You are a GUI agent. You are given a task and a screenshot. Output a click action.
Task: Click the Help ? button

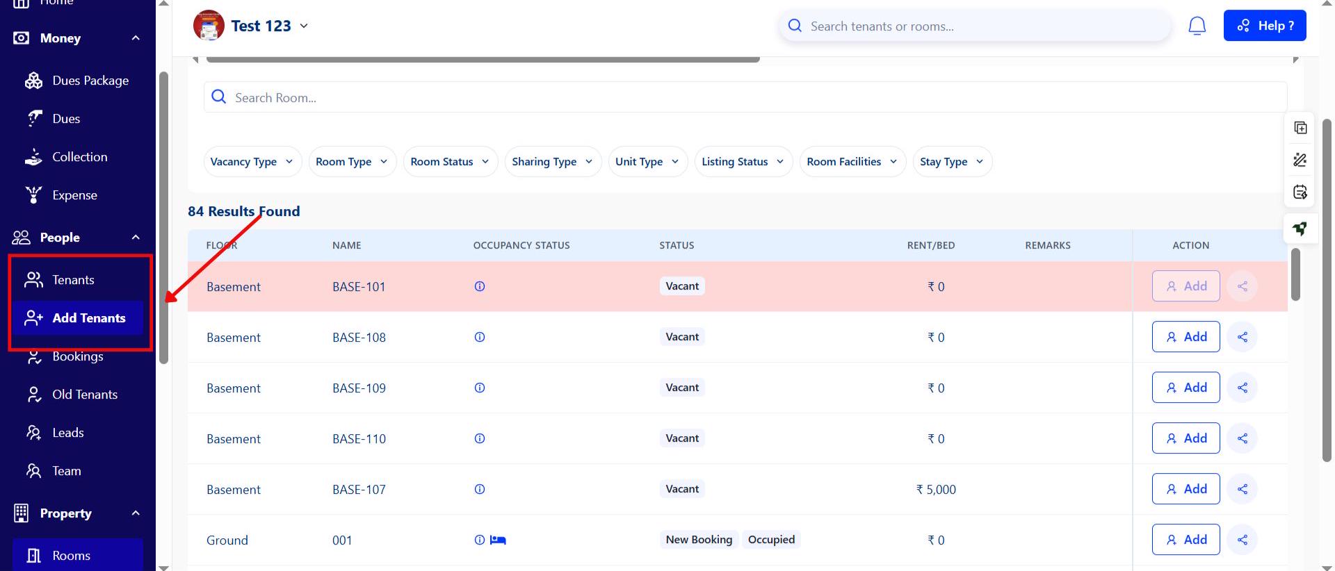[x=1264, y=26]
